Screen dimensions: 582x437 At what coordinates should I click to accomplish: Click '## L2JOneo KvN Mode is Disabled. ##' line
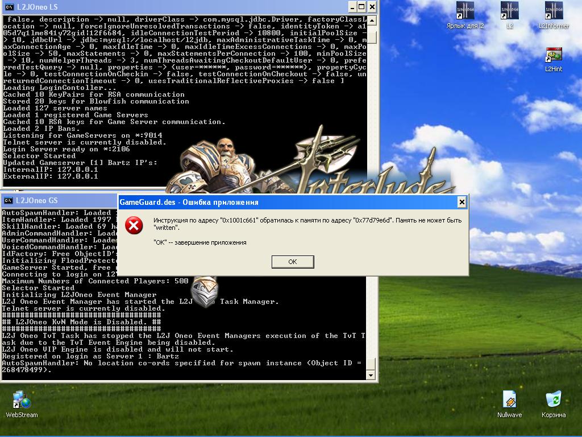(x=81, y=322)
